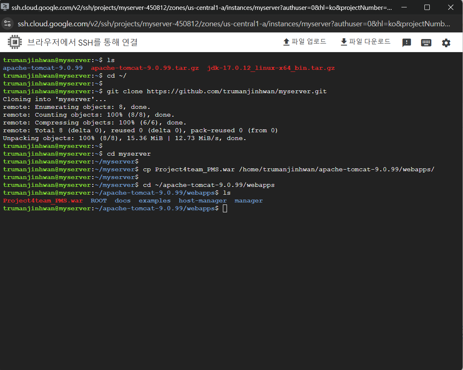Click the terminal app icon in title bar
The image size is (463, 370).
click(x=5, y=7)
